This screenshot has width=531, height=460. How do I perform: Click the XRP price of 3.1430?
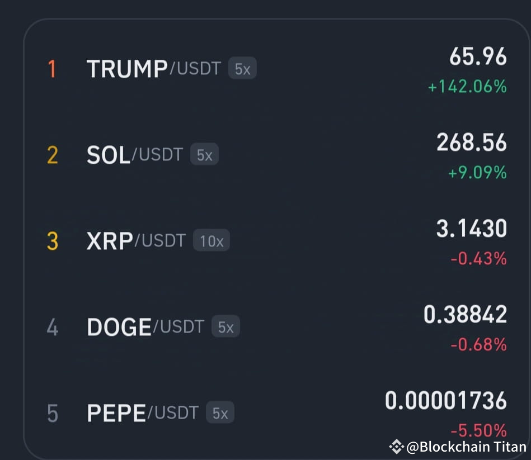click(x=471, y=228)
